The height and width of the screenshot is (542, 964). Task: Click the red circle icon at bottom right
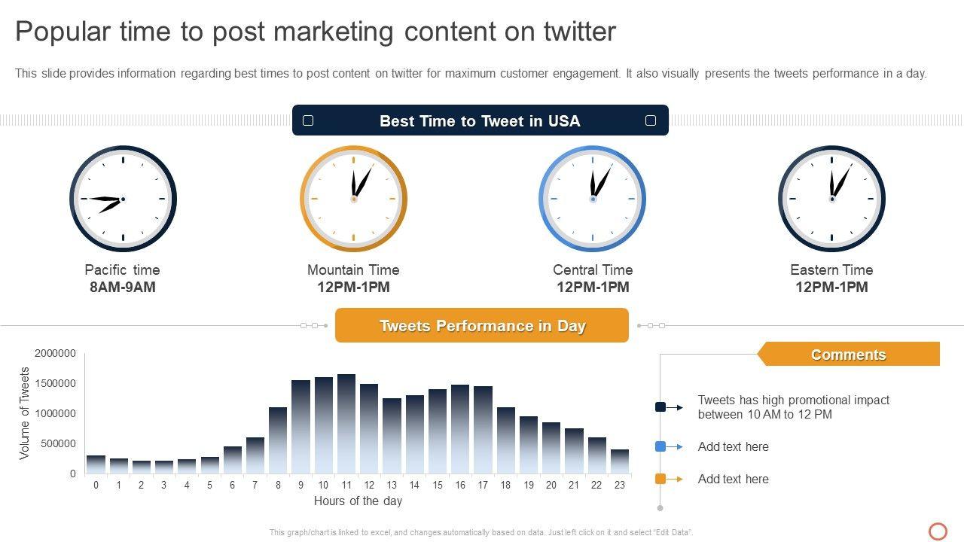938,531
